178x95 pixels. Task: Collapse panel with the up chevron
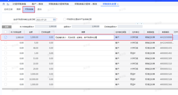tap(138, 24)
